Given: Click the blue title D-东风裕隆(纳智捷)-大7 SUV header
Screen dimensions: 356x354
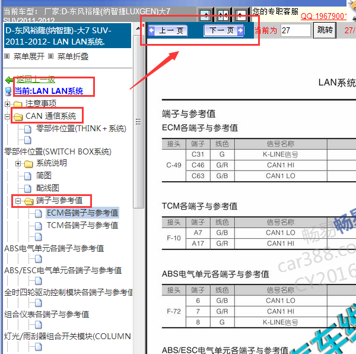Looking at the screenshot, I should 68,36.
